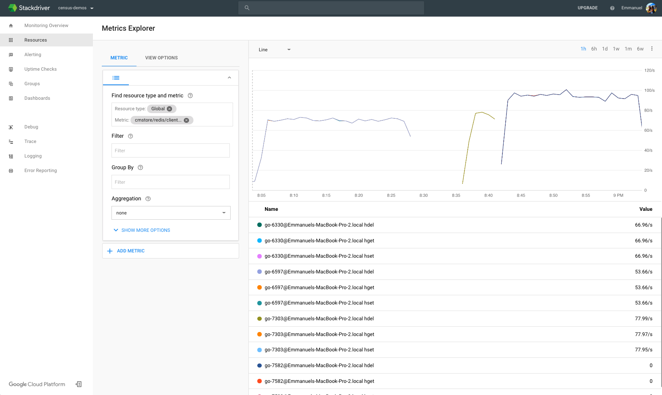
Task: Click the help icon next to Filter
Action: coord(130,136)
